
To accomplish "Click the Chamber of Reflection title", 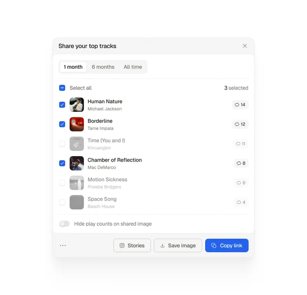I will coord(115,160).
